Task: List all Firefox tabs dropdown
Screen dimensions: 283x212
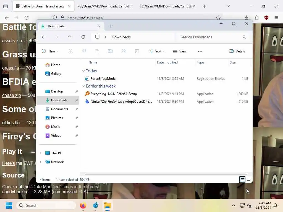Action: click(228, 6)
